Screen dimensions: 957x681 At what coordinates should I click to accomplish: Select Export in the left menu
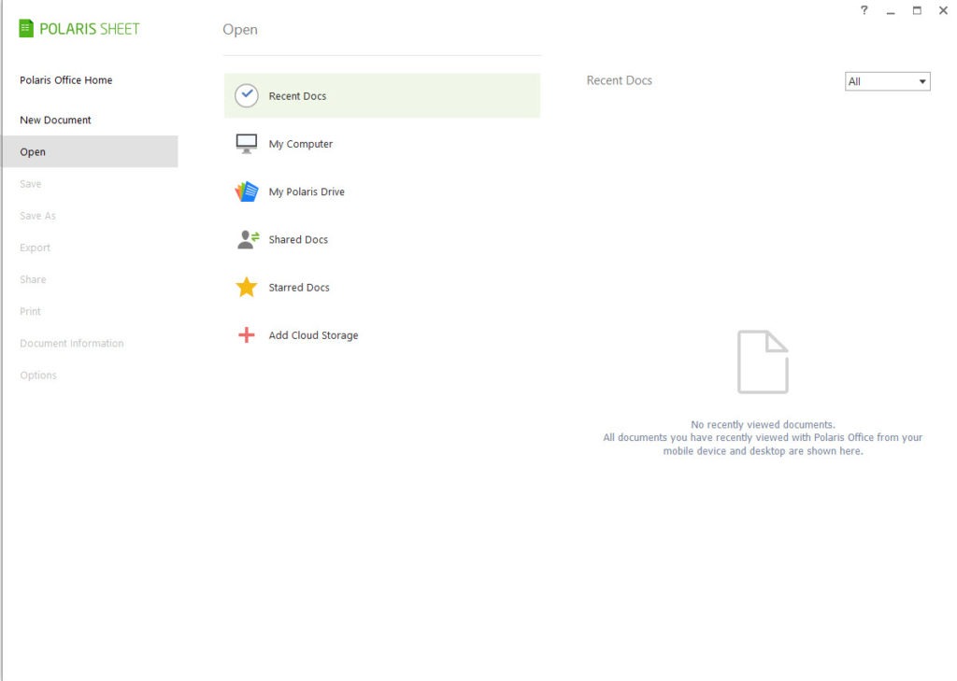pyautogui.click(x=36, y=248)
